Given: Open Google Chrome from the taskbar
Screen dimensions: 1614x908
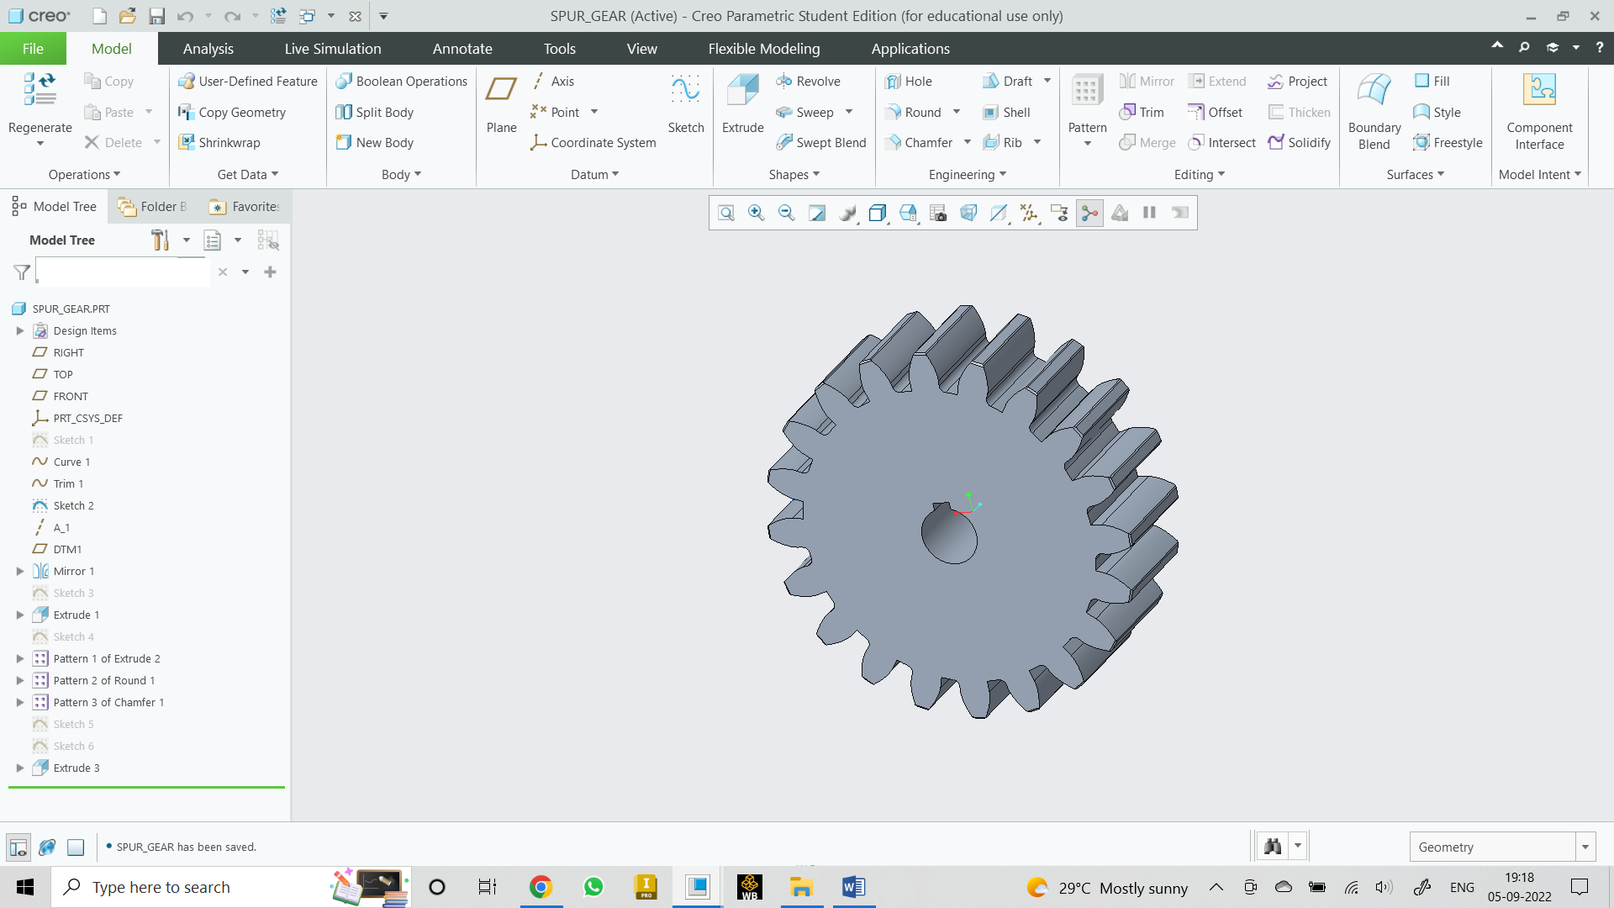Looking at the screenshot, I should (541, 887).
